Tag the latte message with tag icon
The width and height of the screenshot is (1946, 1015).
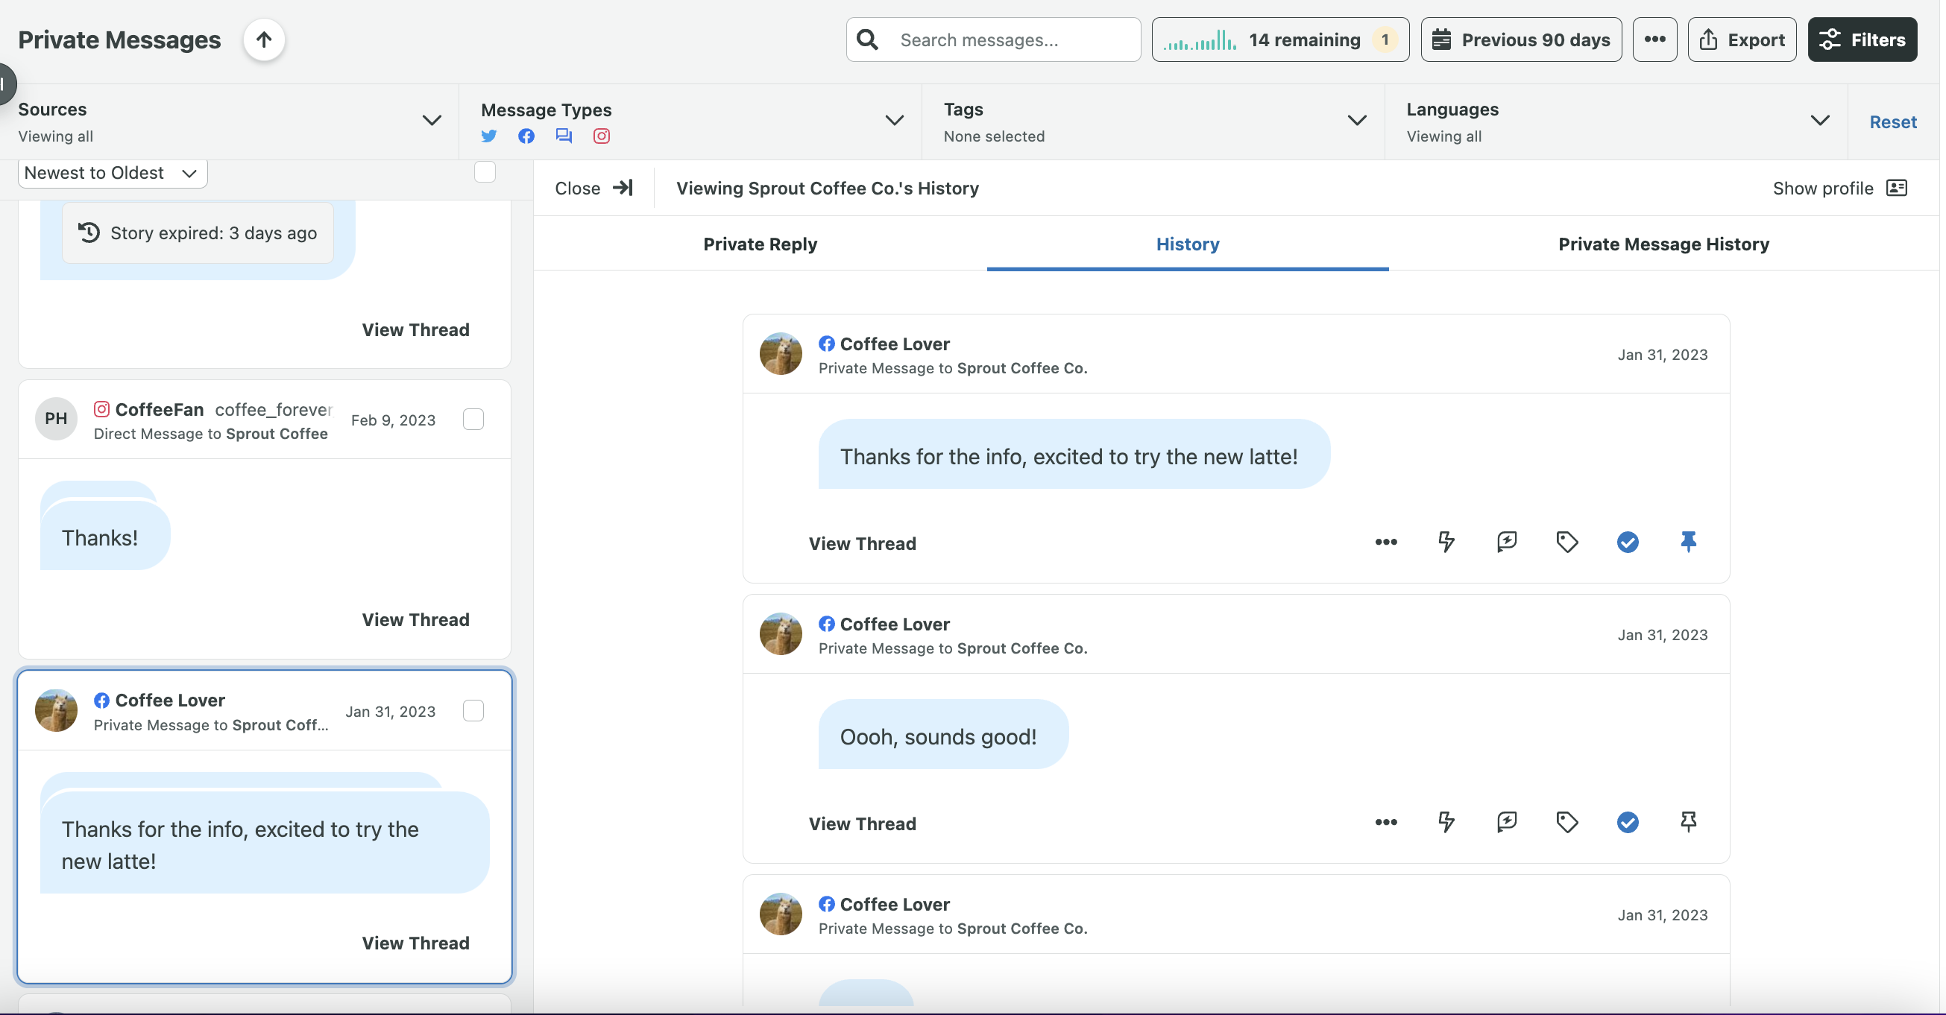coord(1566,542)
